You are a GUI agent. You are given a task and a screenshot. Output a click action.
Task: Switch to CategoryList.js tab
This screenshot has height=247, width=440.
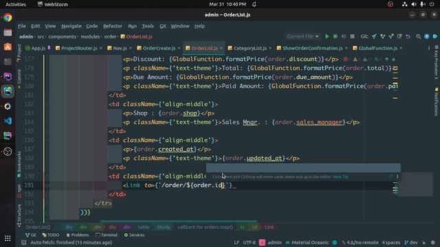click(x=250, y=48)
